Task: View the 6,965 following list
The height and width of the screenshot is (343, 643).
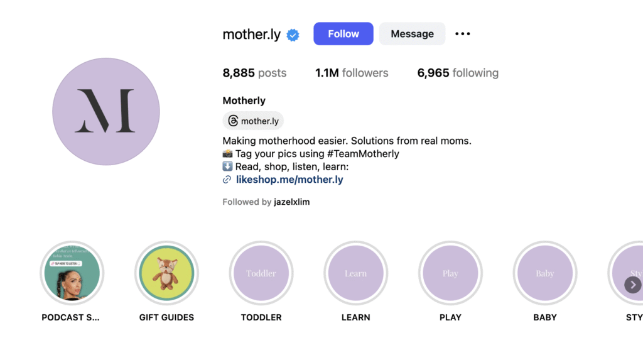Action: tap(458, 73)
